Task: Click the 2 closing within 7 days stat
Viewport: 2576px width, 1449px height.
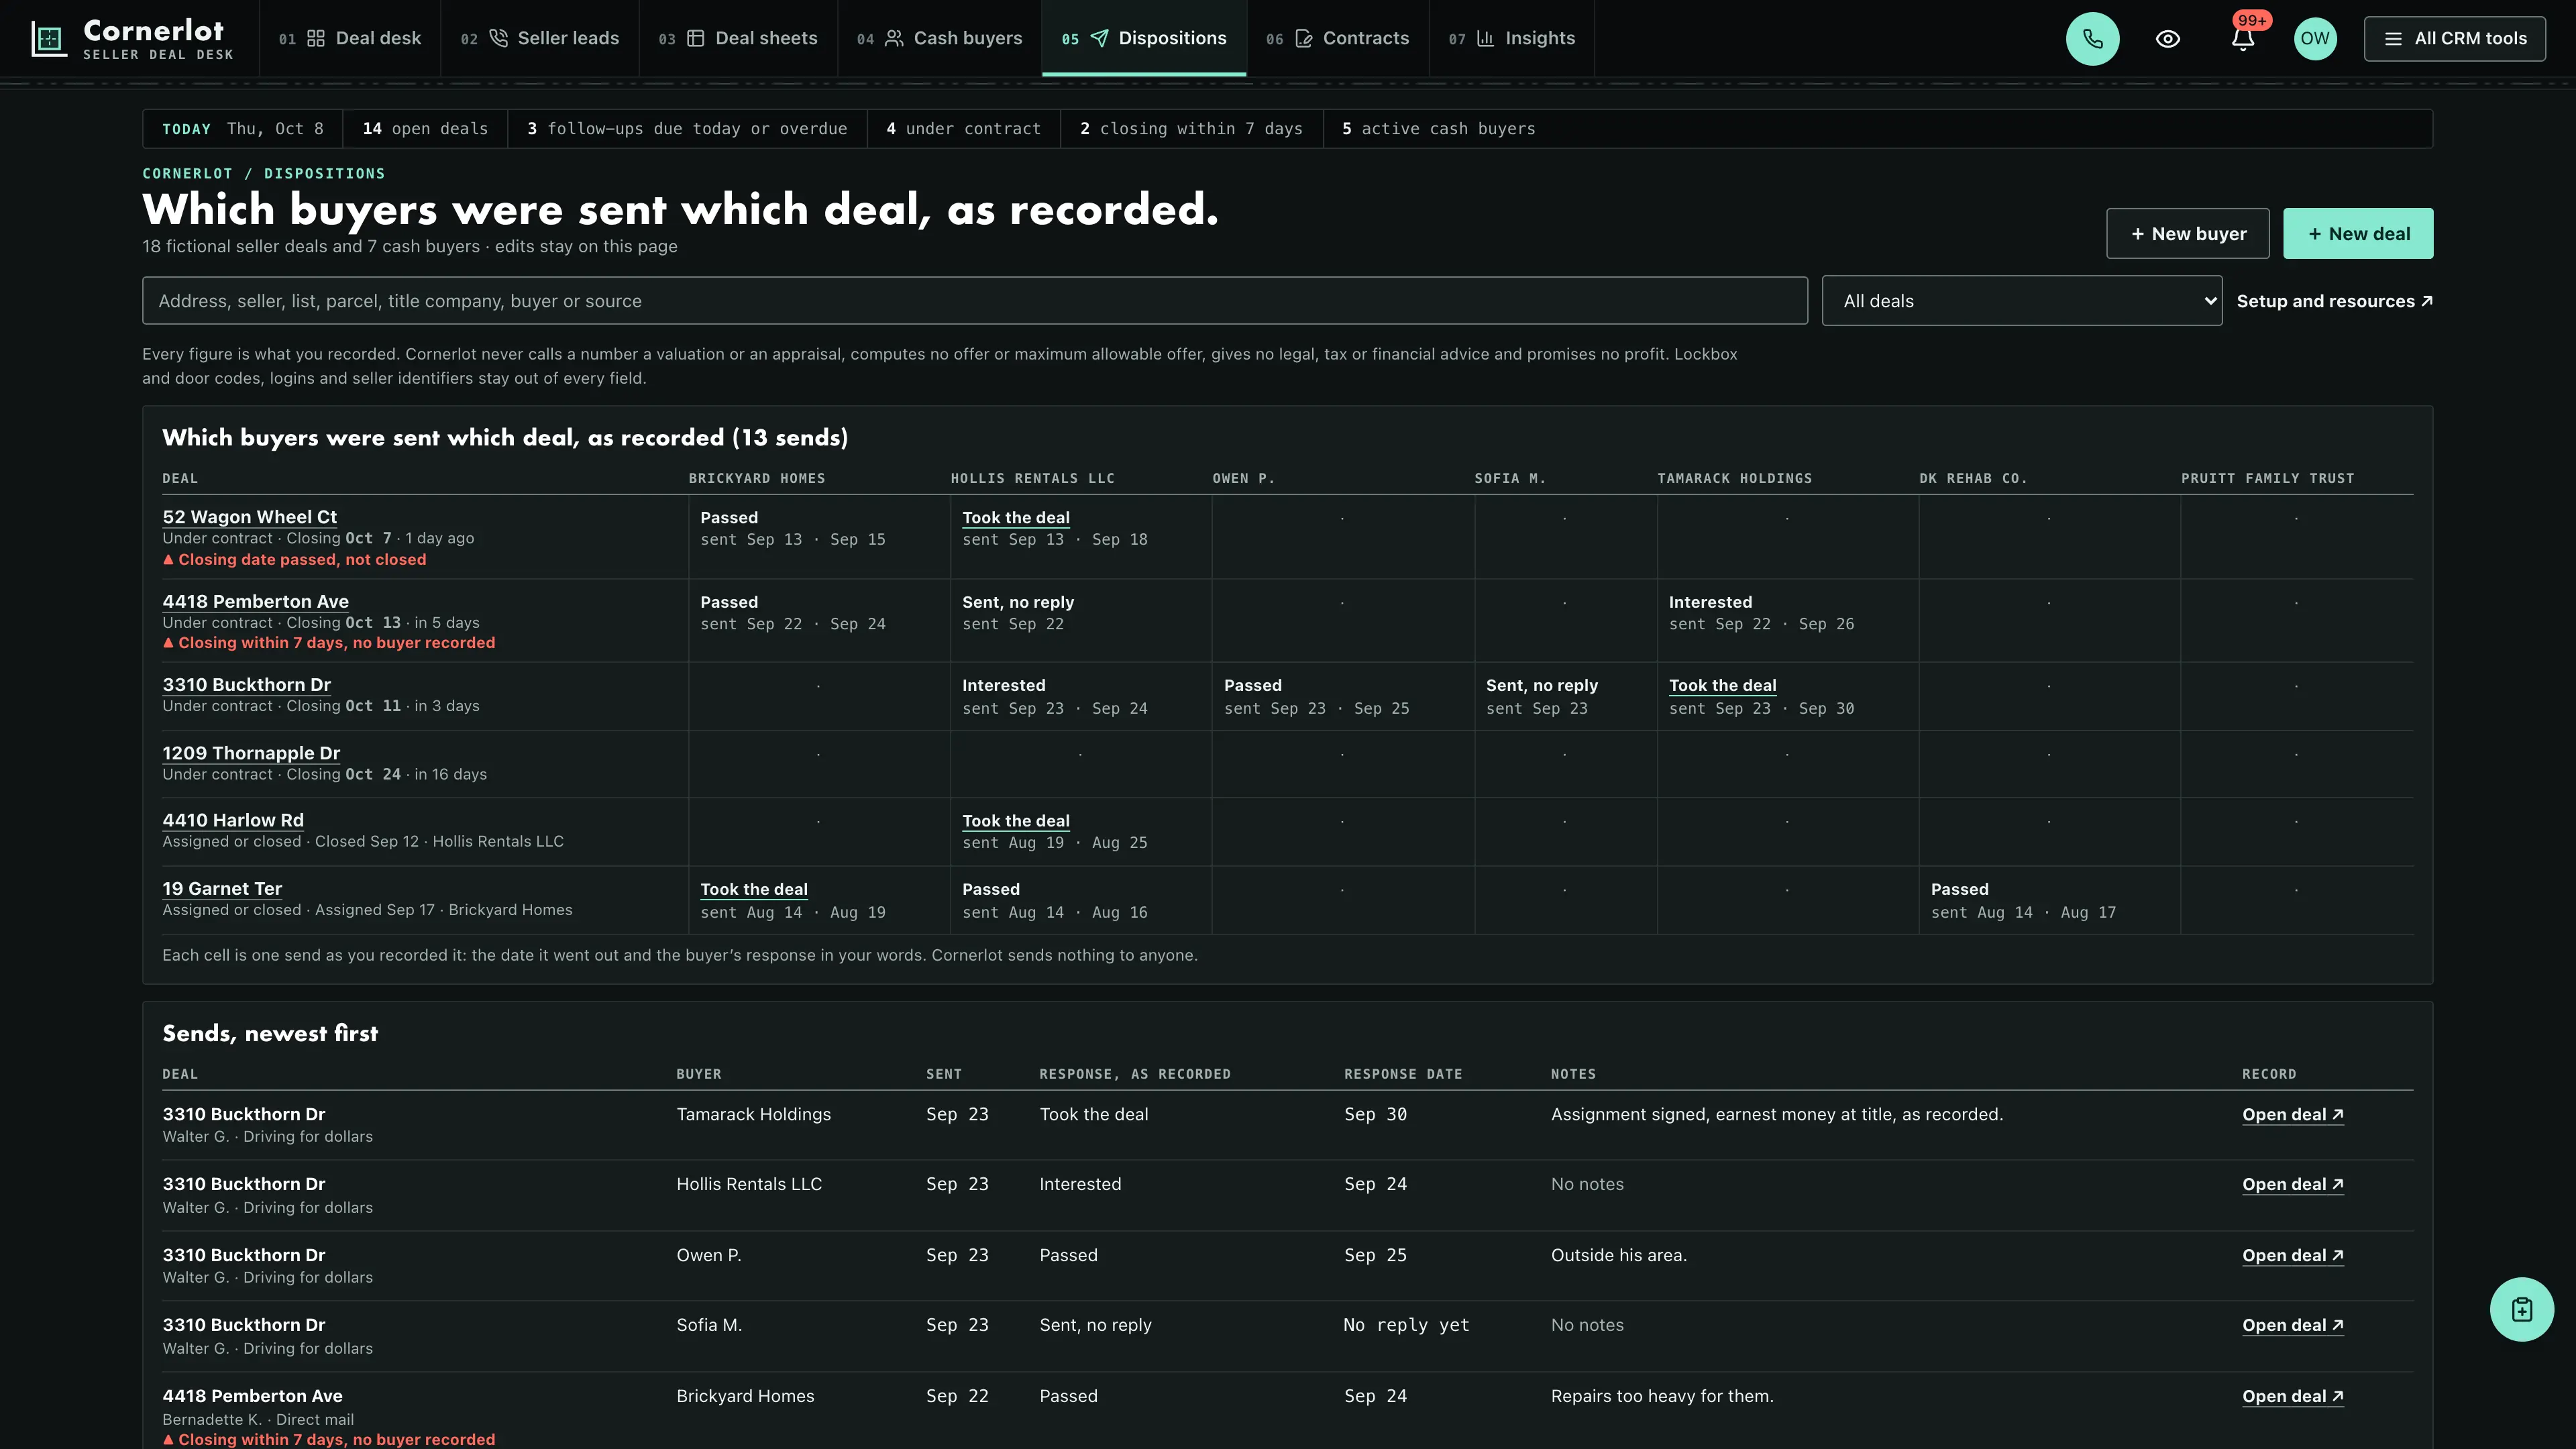Action: (1191, 129)
